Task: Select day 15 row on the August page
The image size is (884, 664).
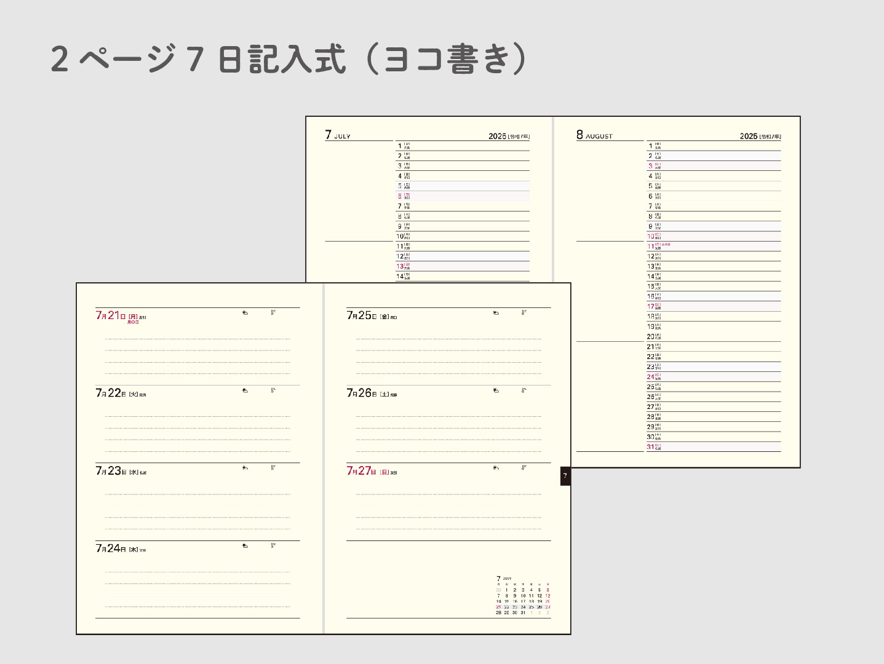Action: (714, 287)
